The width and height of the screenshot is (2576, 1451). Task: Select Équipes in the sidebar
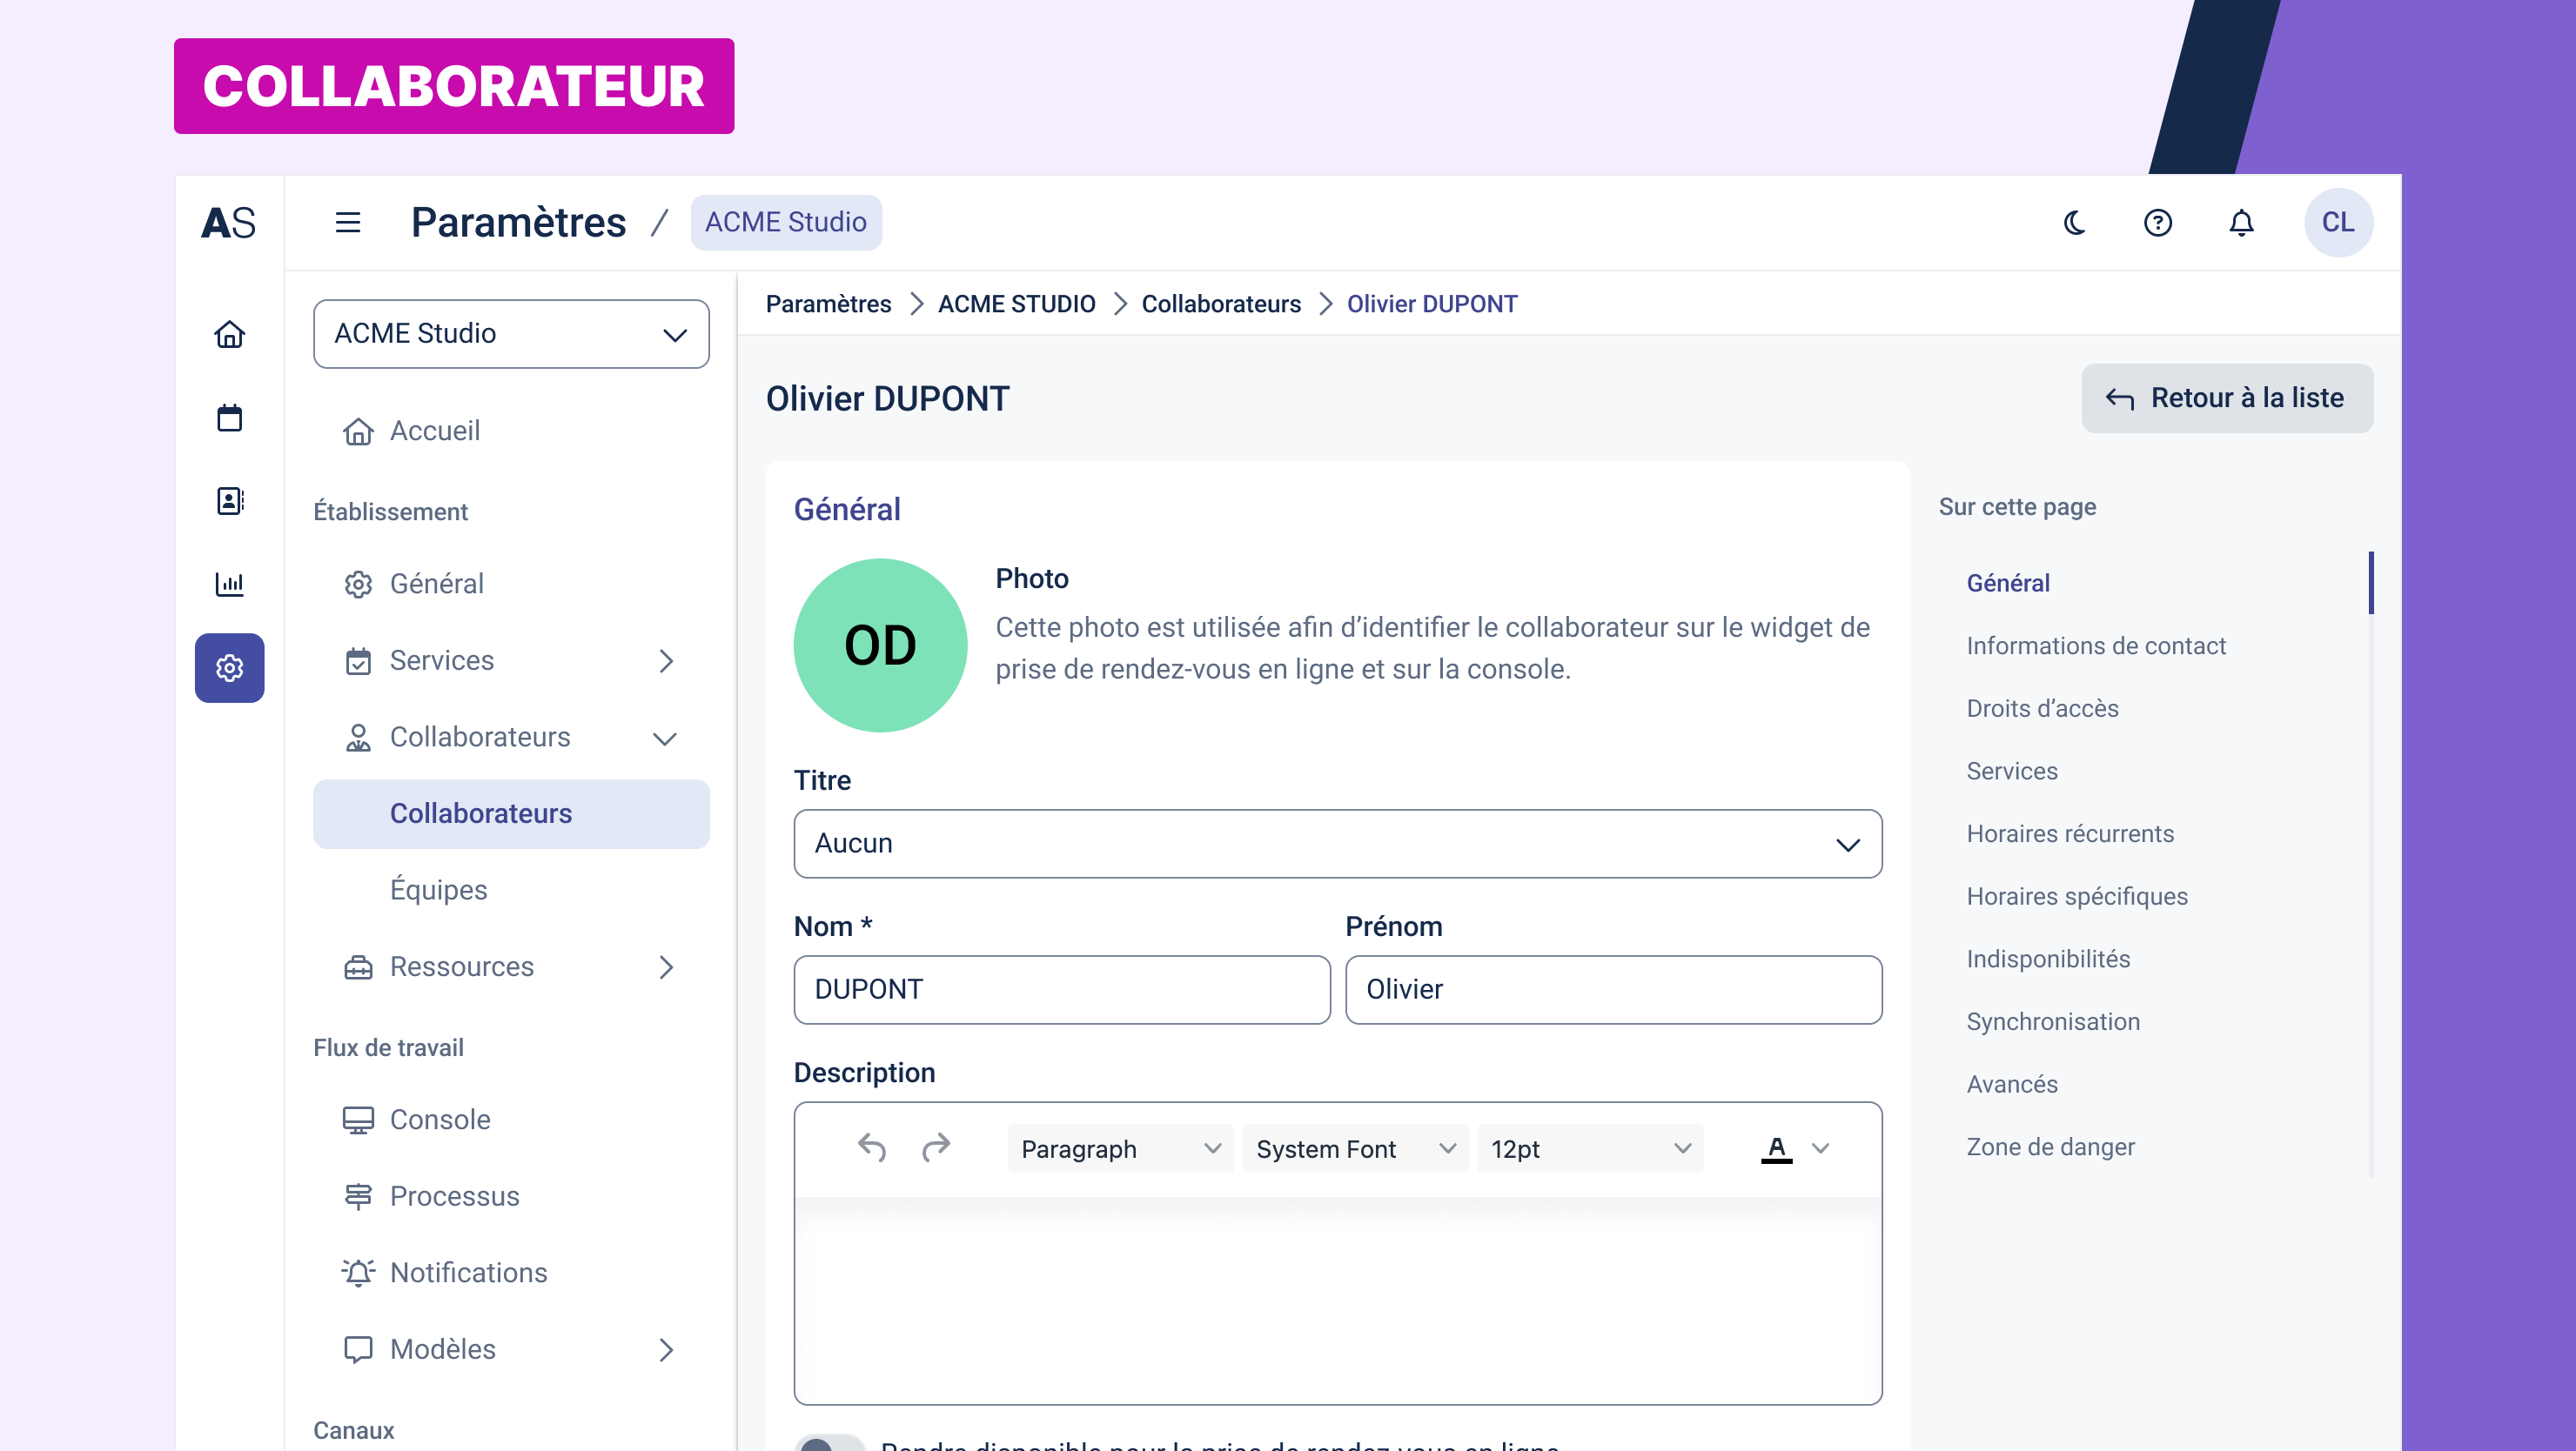(438, 889)
